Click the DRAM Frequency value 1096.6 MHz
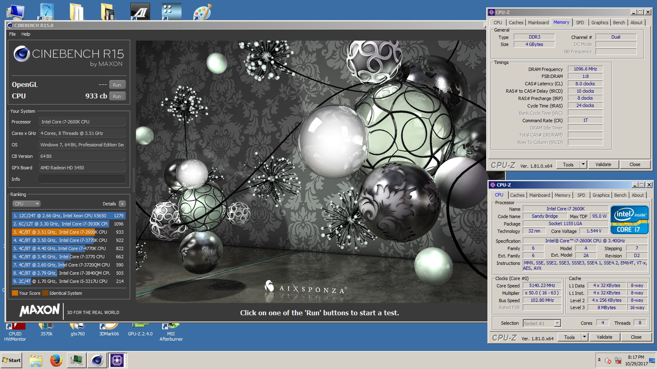This screenshot has width=657, height=369. (x=585, y=69)
